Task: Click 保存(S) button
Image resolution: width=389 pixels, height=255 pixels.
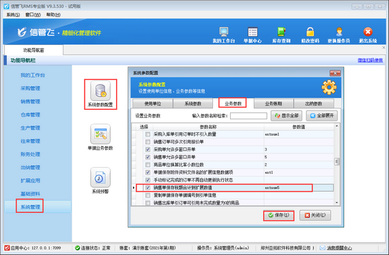Action: click(279, 215)
